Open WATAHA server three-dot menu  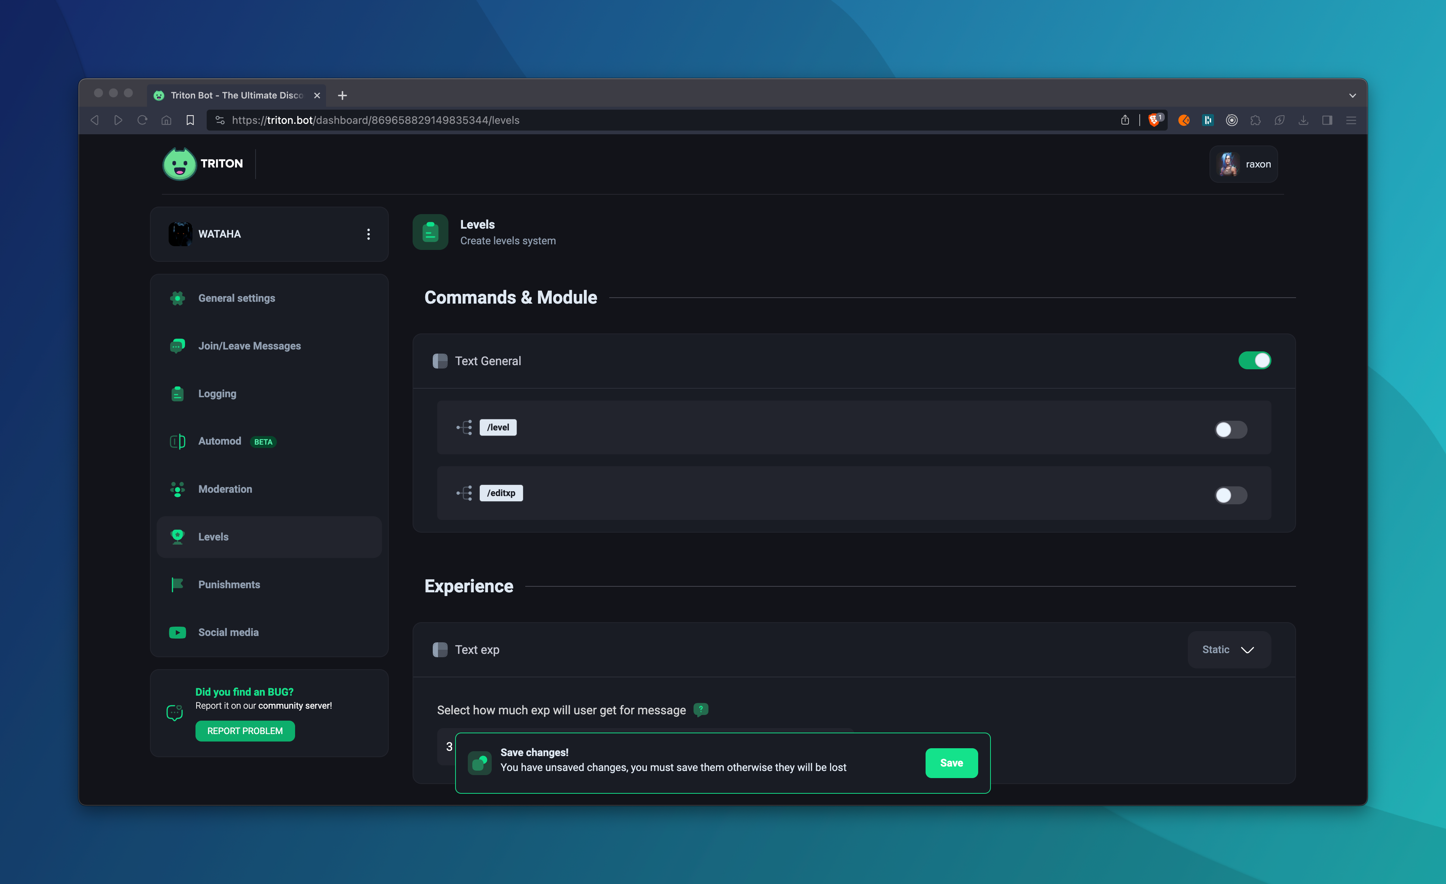[x=368, y=234]
